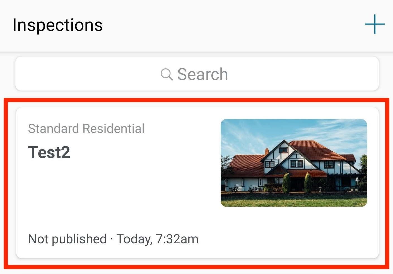
Task: Tap the plus icon to add inspection
Action: pyautogui.click(x=375, y=24)
